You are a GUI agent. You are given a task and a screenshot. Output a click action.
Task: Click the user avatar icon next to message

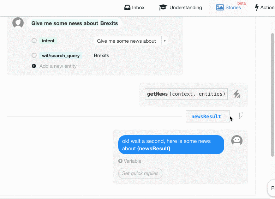[18, 23]
